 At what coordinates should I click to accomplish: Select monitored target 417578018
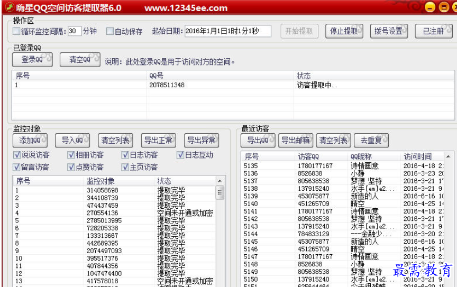click(114, 281)
